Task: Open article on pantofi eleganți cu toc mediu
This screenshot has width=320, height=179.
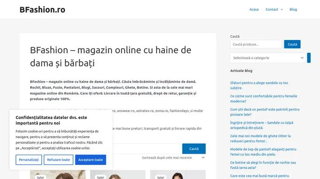Action: tap(263, 152)
